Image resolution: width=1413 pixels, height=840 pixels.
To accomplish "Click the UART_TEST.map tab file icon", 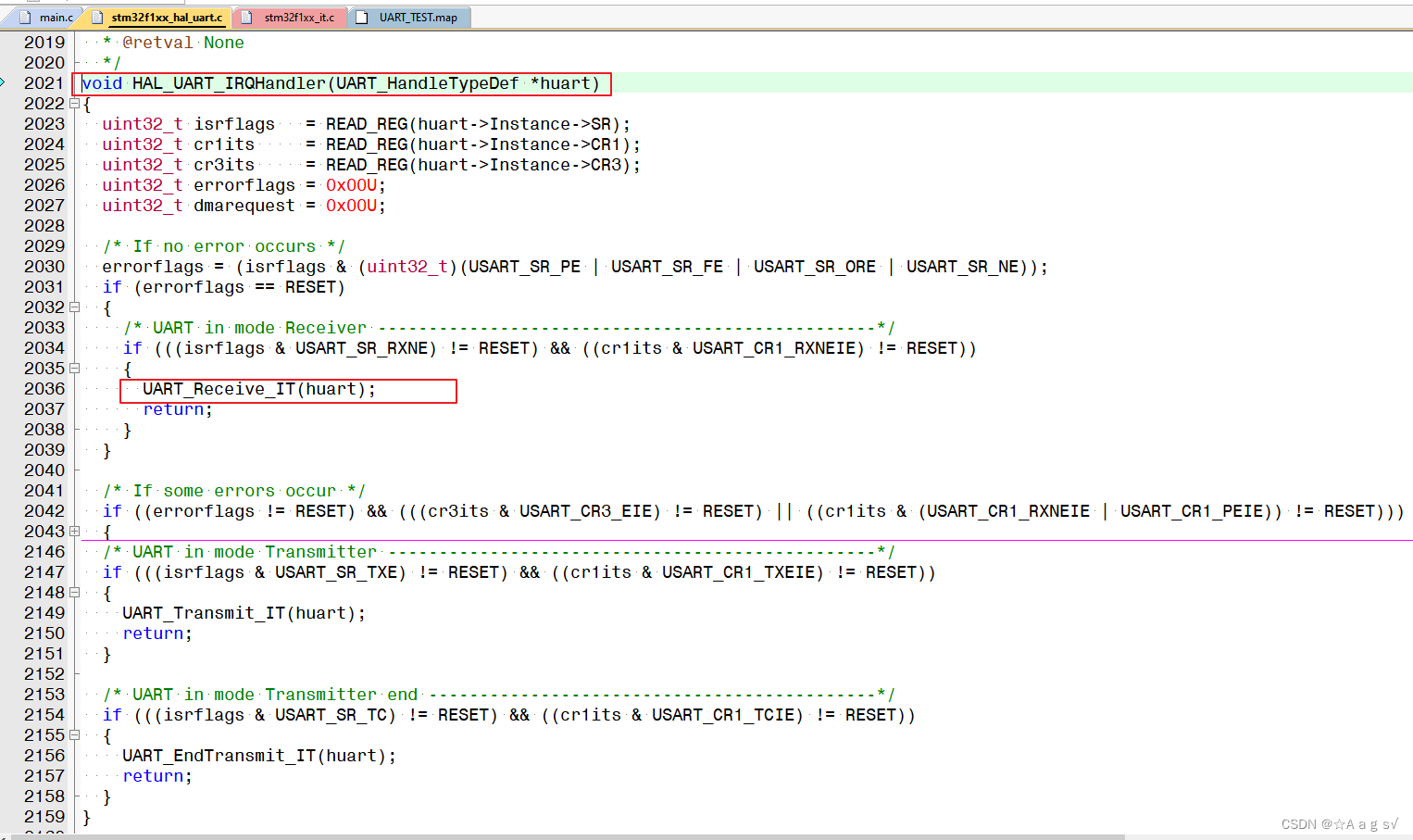I will tap(362, 18).
